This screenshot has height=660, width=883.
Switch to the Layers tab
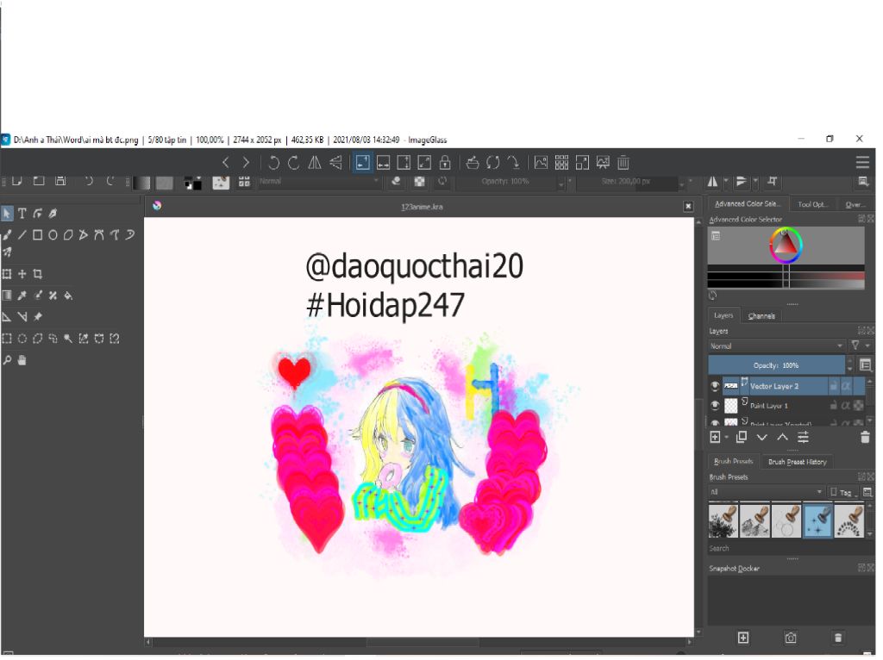[724, 316]
